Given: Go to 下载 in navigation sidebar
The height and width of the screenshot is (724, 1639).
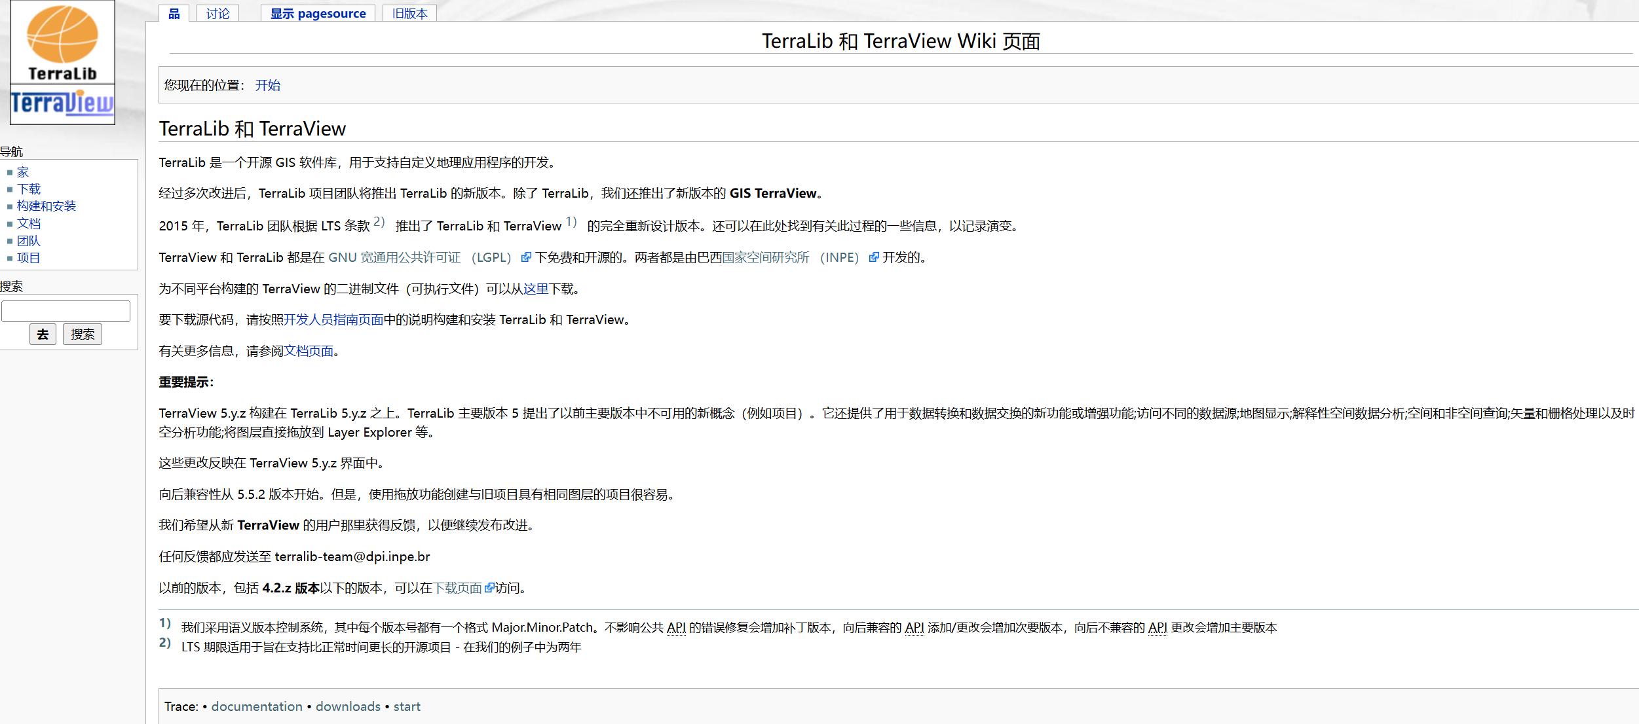Looking at the screenshot, I should (x=29, y=189).
